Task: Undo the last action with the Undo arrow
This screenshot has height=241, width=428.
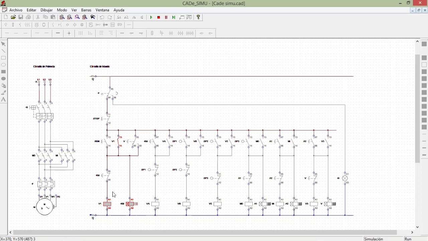Action: [x=102, y=17]
